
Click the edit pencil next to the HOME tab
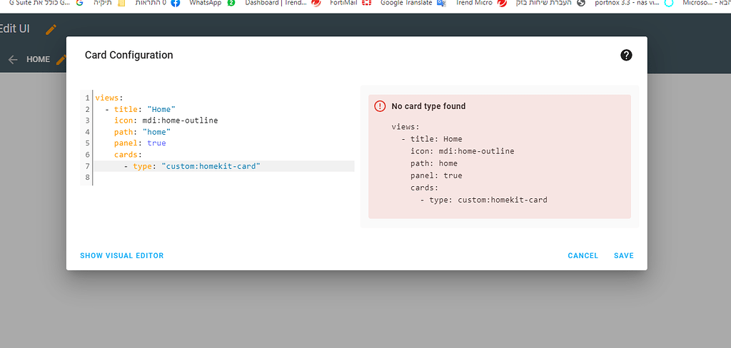coord(61,60)
